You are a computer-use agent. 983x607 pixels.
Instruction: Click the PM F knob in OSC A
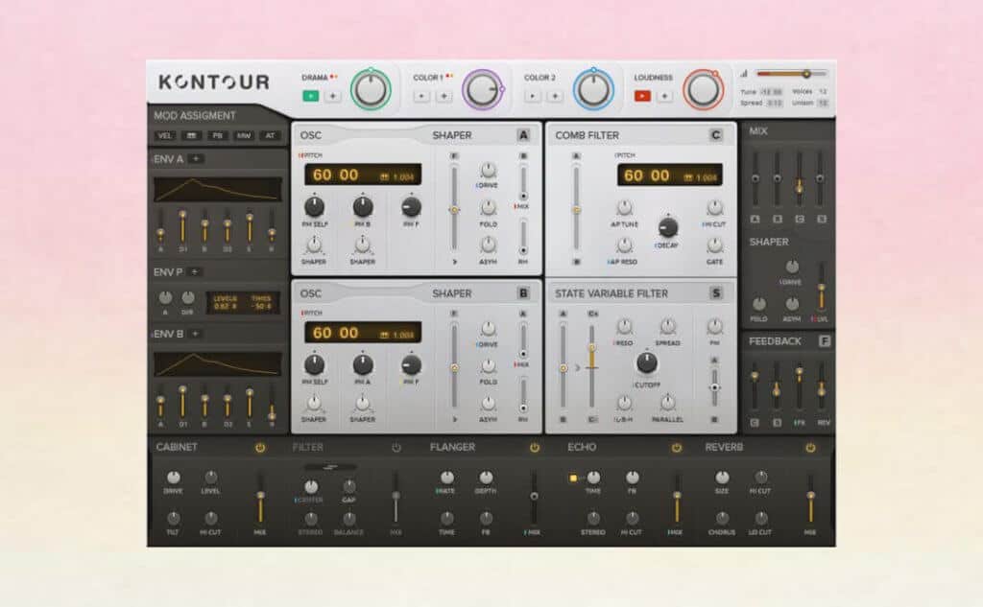[411, 206]
